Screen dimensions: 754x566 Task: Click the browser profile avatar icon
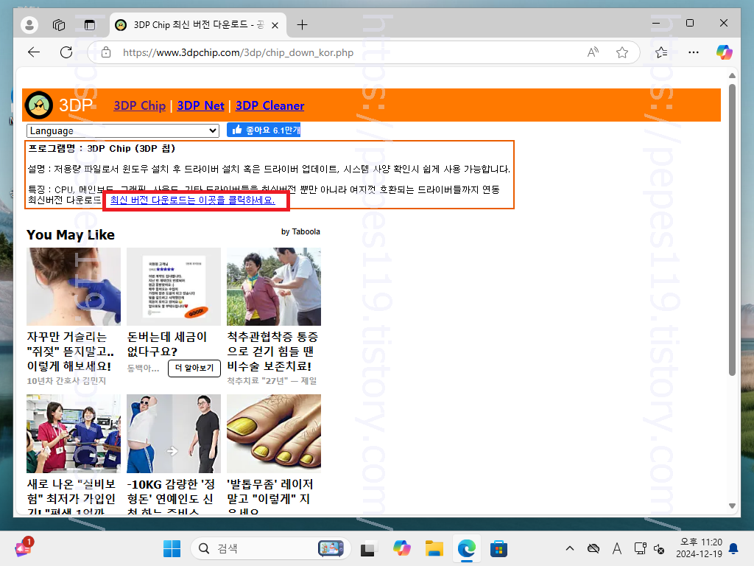click(29, 24)
